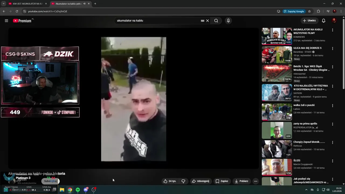Viewport: 345px width, 194px height.
Task: Open the microphone tray icon
Action: coord(318,190)
